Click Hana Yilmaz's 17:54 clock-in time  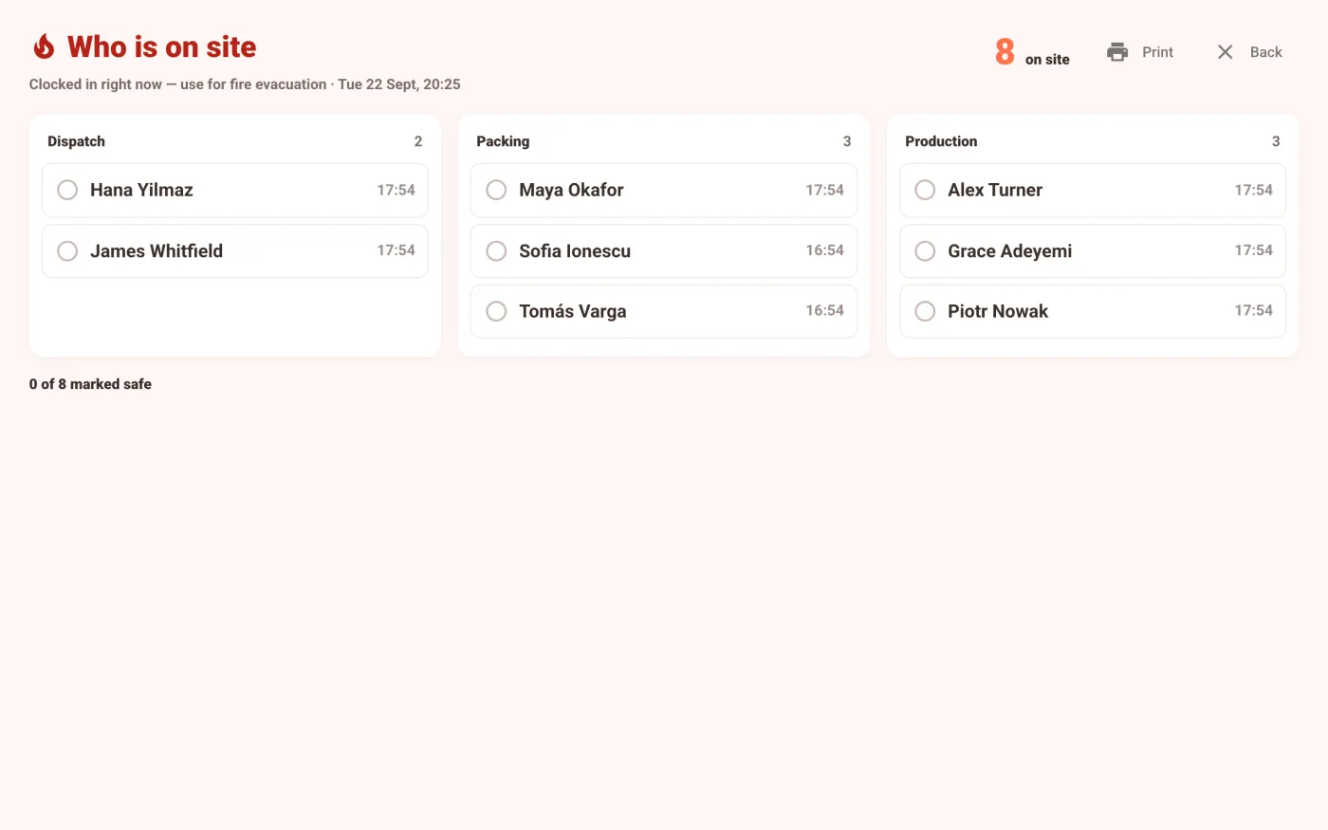(396, 190)
